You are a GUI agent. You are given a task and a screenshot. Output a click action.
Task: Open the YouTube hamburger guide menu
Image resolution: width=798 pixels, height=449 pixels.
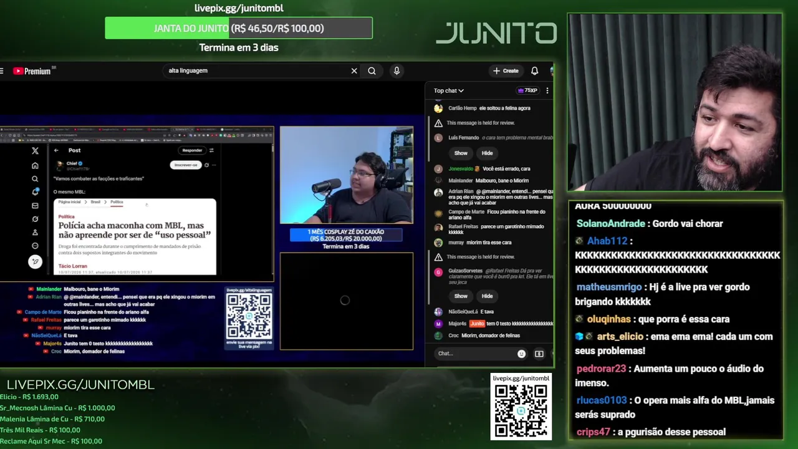pos(2,71)
